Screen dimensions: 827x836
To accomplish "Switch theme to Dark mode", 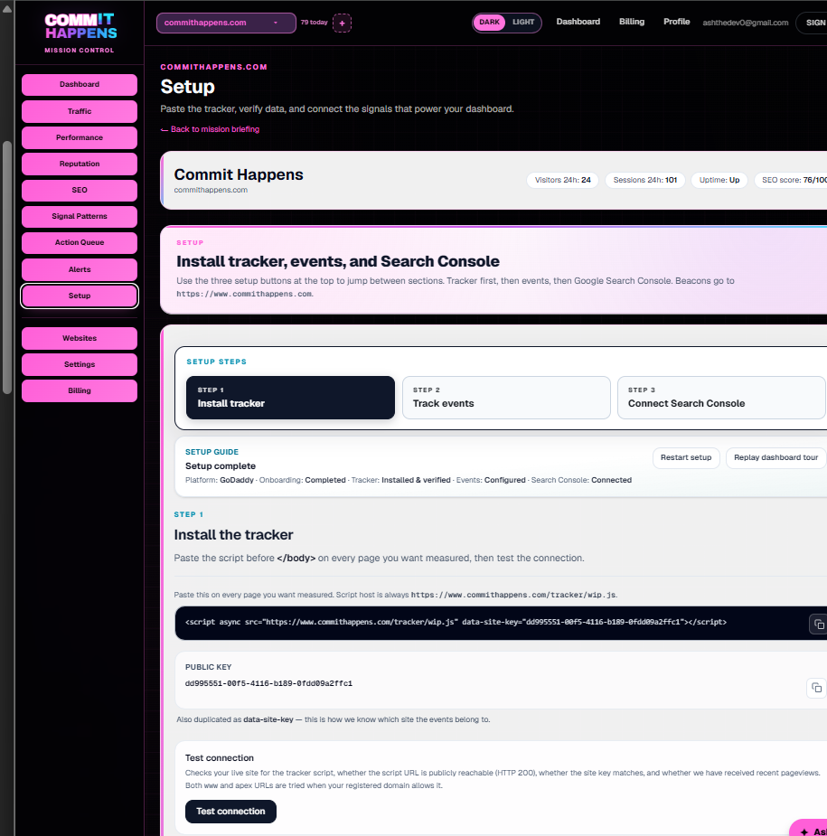I will 489,23.
